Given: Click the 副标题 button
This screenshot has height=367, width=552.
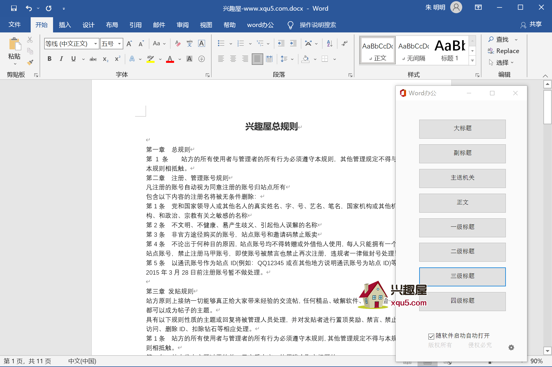Looking at the screenshot, I should click(462, 154).
